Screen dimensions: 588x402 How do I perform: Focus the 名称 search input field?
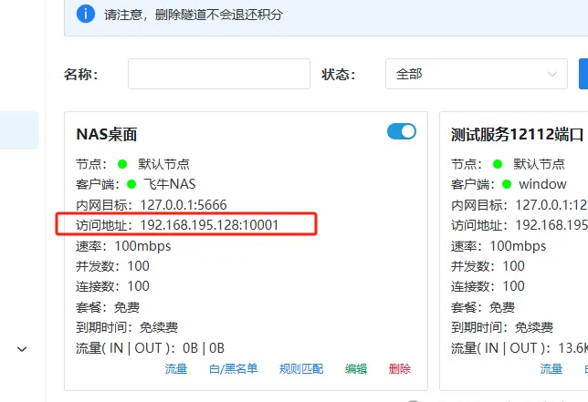click(x=219, y=74)
